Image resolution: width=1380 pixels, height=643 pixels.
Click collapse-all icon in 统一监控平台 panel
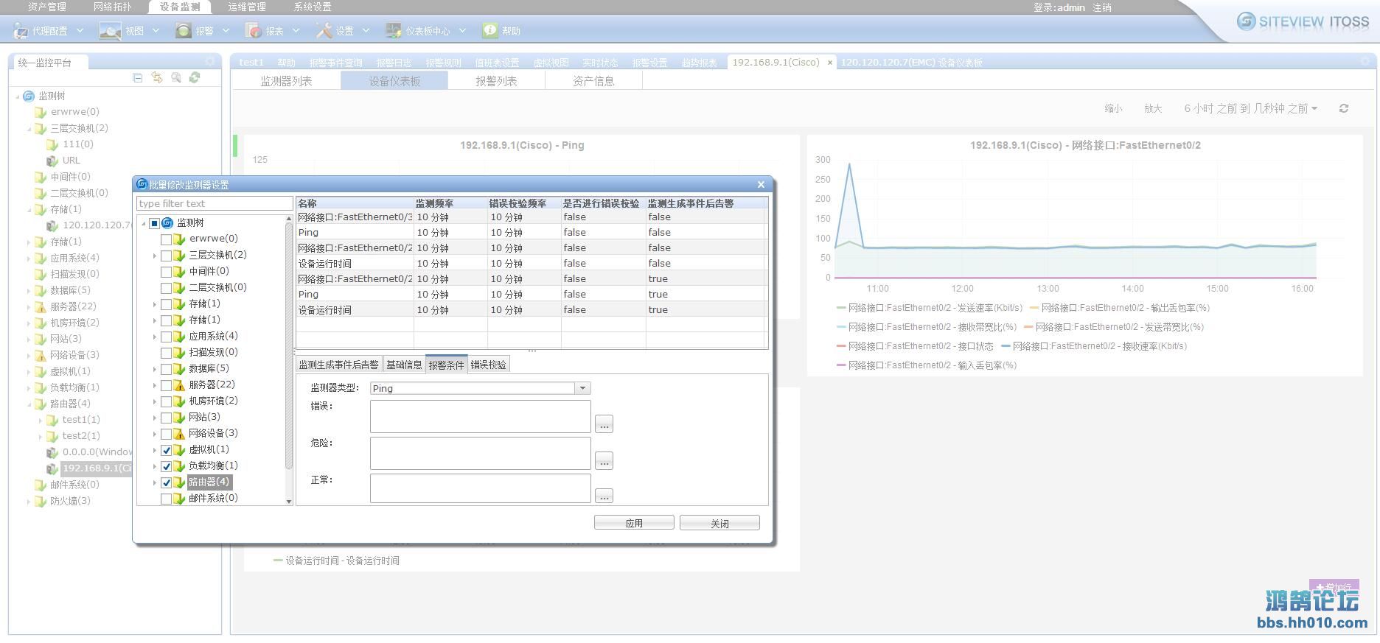click(138, 77)
